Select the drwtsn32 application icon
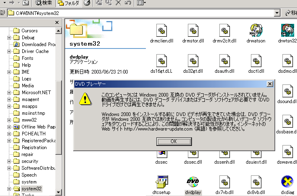297x196 pixels. point(288,30)
